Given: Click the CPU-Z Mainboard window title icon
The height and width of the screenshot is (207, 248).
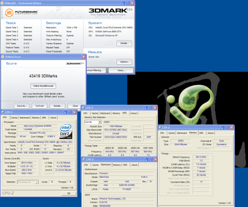Looking at the screenshot, I should tap(84, 160).
